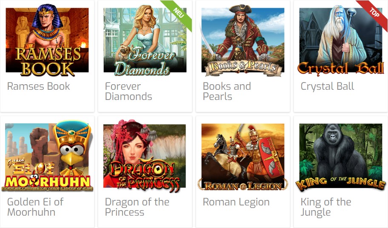The height and width of the screenshot is (228, 388).
Task: Open the Crystal Ball title link
Action: point(327,86)
